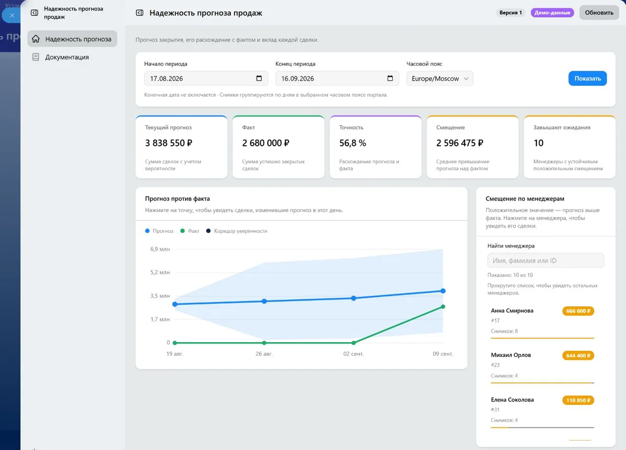
Task: Expand the Europe/Moscow timezone dropdown
Action: click(x=439, y=78)
